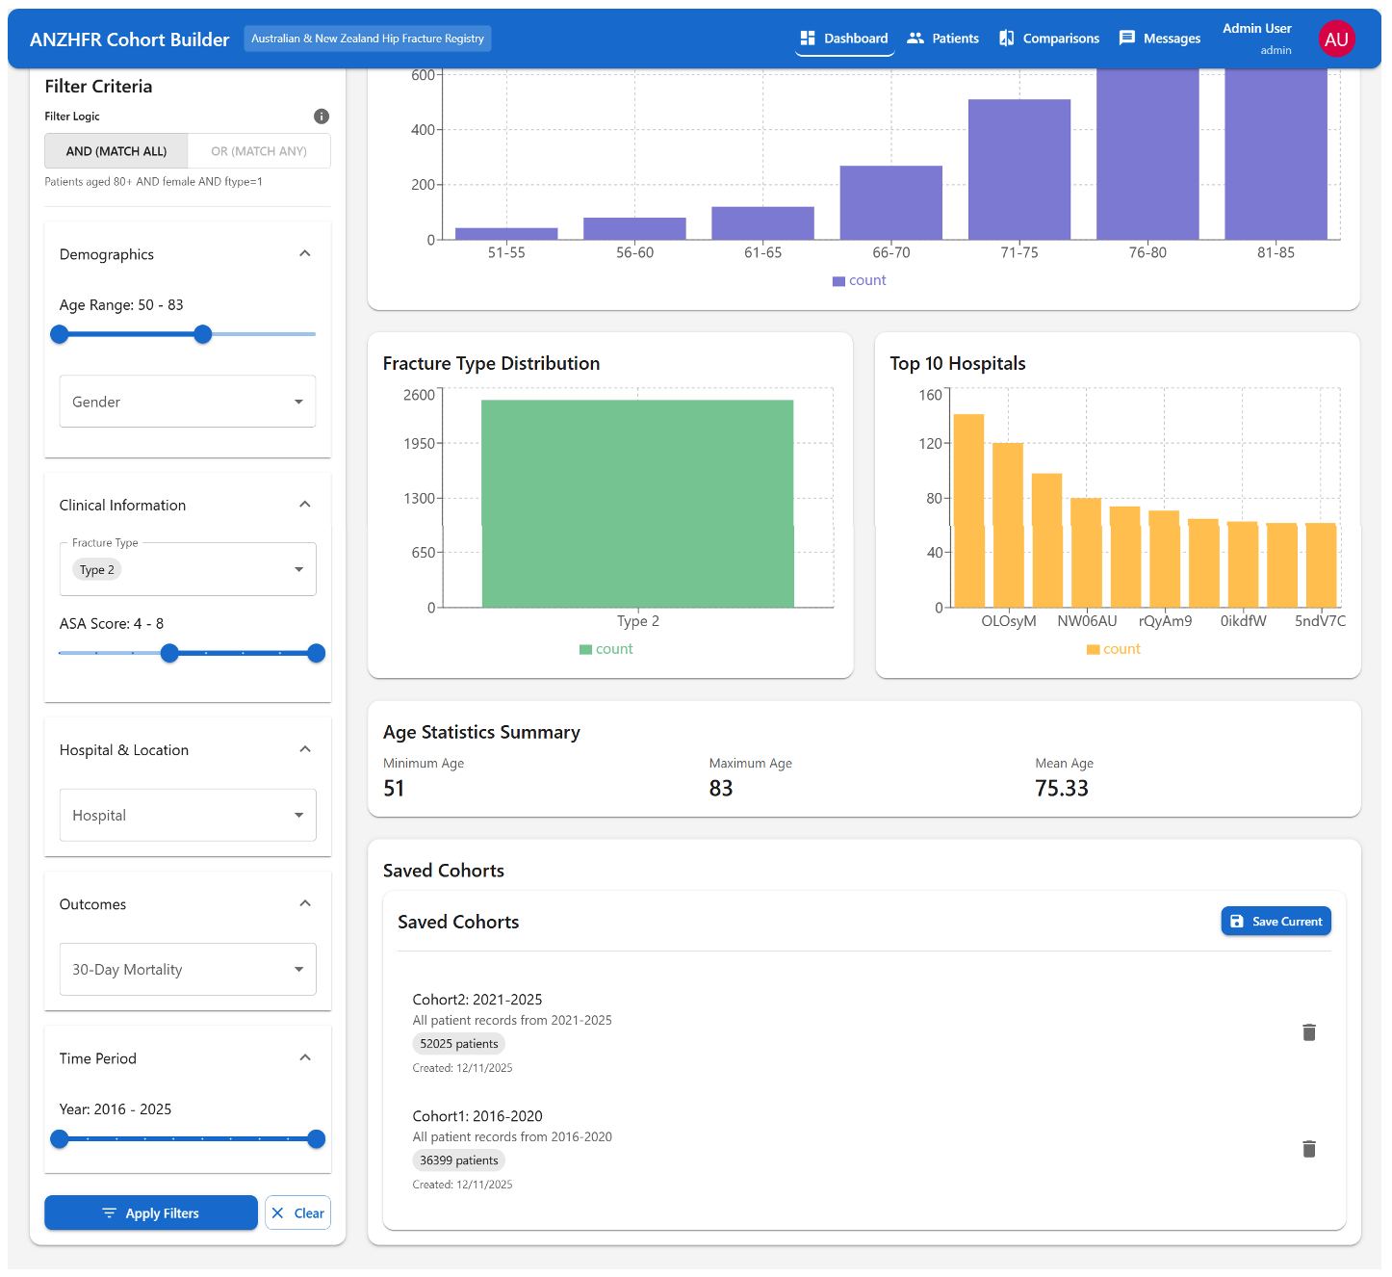The image size is (1392, 1277).
Task: Click the Age Range upper slider handle
Action: click(x=202, y=334)
